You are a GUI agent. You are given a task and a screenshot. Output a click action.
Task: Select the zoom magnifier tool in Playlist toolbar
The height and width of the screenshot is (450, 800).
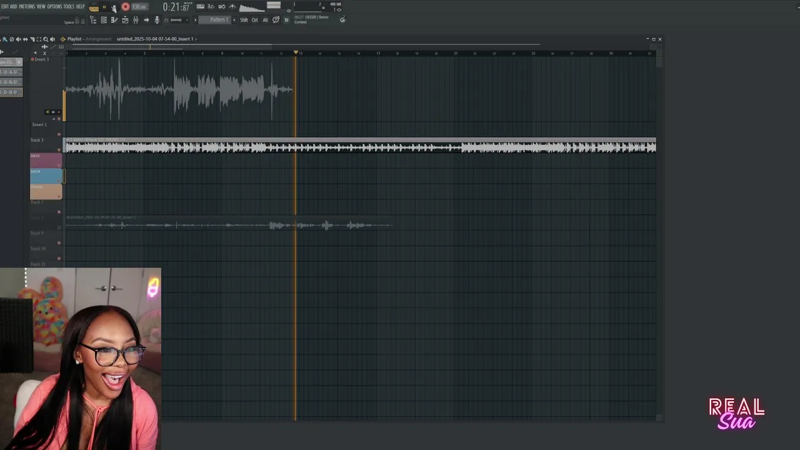coord(46,39)
